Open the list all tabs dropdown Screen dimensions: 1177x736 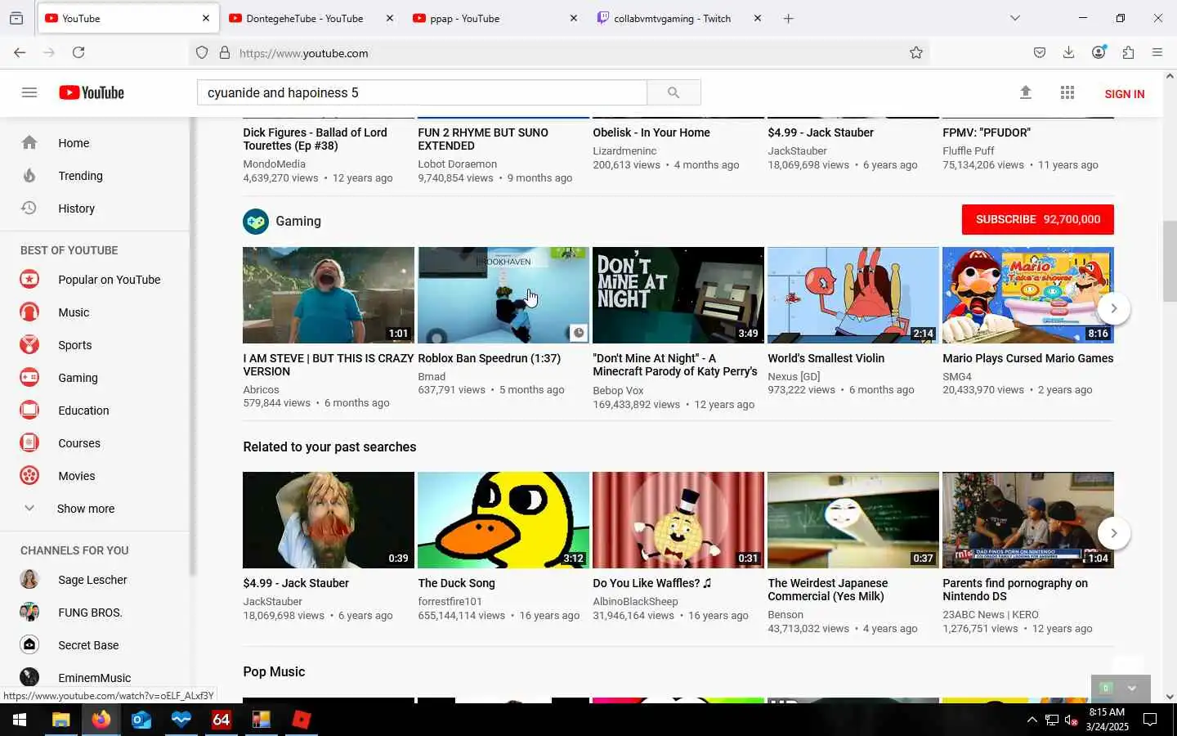[1015, 18]
